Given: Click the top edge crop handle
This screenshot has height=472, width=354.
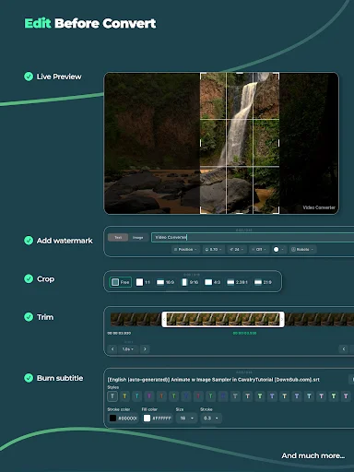Looking at the screenshot, I should pos(240,74).
